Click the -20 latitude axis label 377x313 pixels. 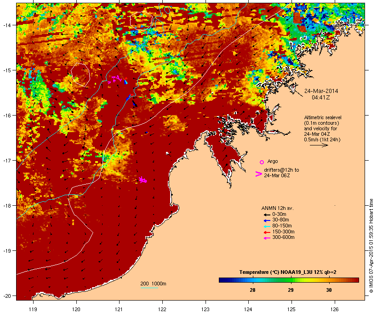pos(6,296)
